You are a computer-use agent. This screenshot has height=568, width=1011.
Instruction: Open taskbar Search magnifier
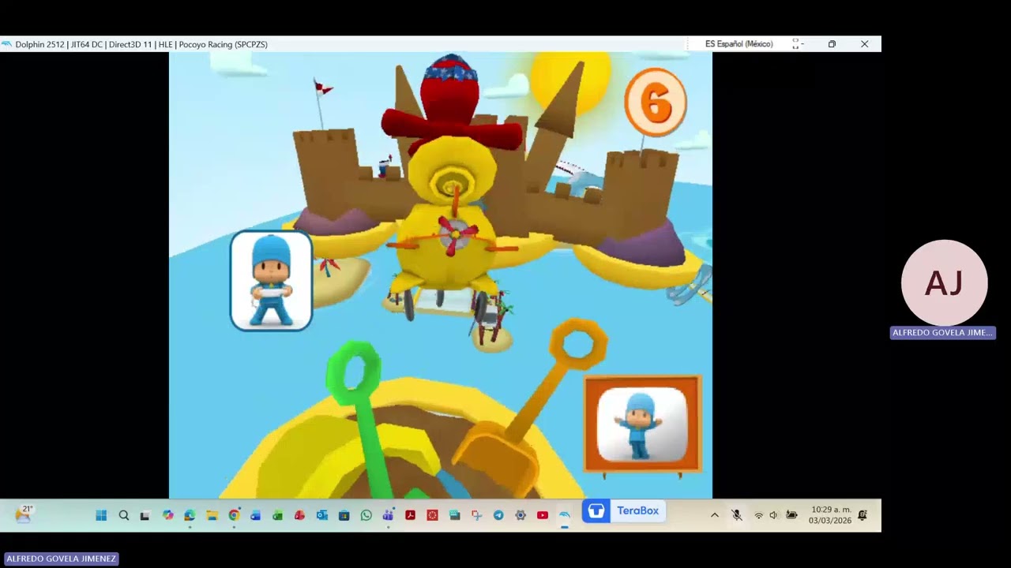(123, 515)
